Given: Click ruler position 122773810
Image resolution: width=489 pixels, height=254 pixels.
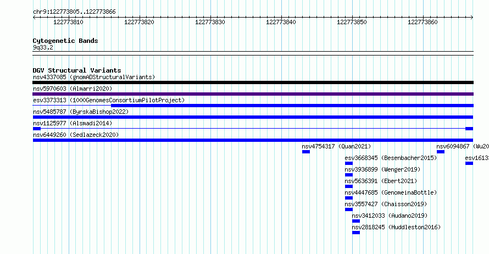Looking at the screenshot, I should tap(68, 22).
